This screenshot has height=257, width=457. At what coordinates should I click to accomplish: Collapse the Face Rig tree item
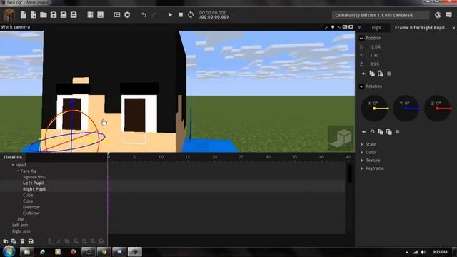tap(19, 171)
